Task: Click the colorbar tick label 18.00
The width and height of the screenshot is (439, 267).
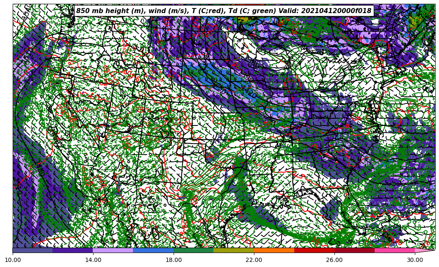Action: (x=174, y=260)
